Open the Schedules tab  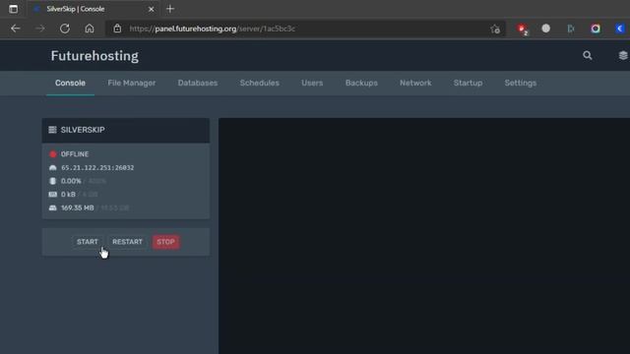(260, 83)
